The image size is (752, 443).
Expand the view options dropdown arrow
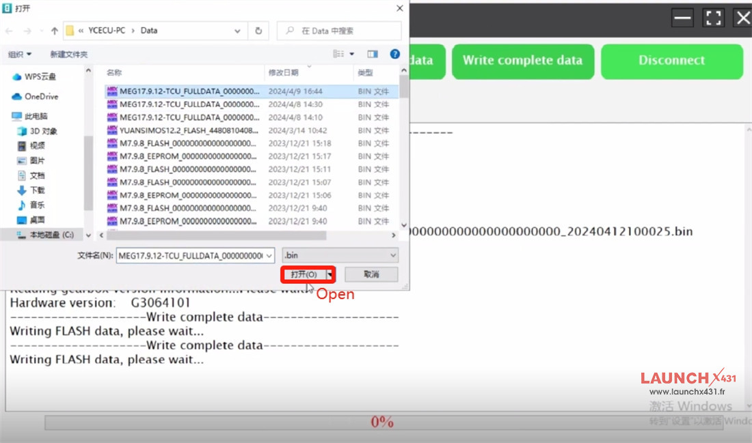(352, 54)
